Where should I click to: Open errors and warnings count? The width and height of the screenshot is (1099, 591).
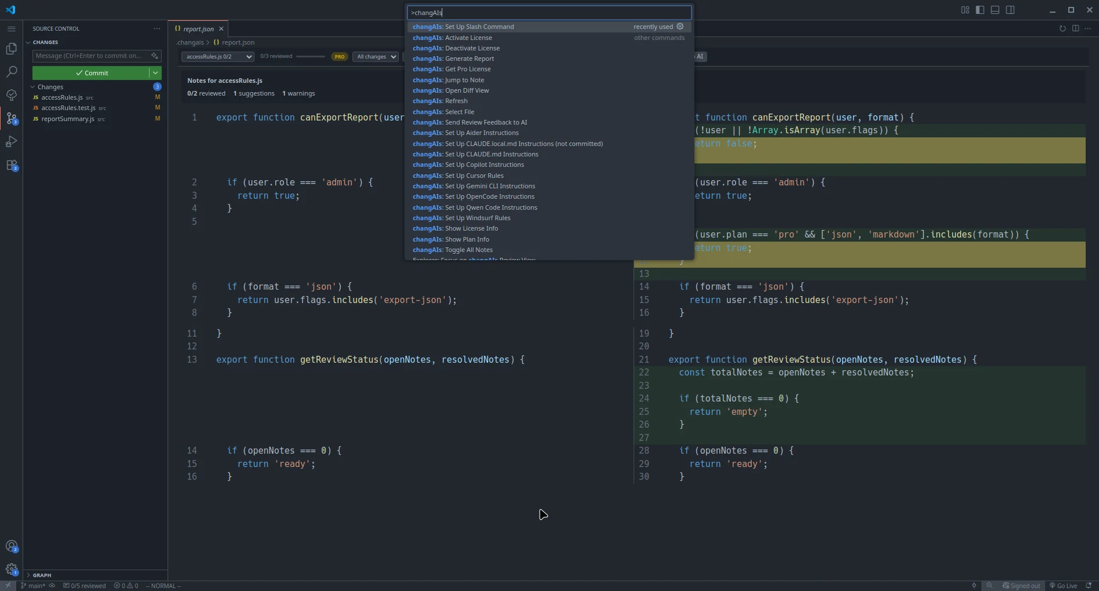click(126, 586)
